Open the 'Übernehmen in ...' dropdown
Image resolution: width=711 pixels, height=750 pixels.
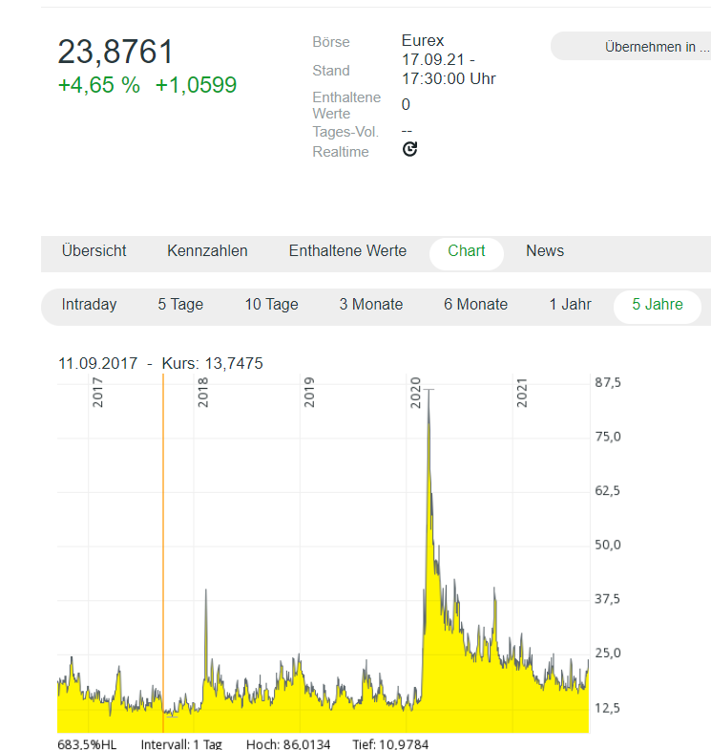(x=631, y=47)
